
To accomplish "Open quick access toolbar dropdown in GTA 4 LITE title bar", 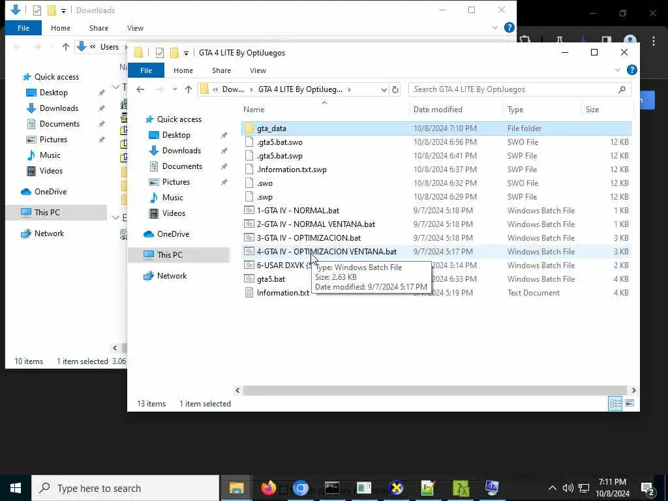I will click(186, 53).
